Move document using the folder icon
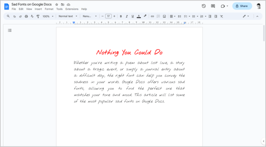 click(63, 5)
